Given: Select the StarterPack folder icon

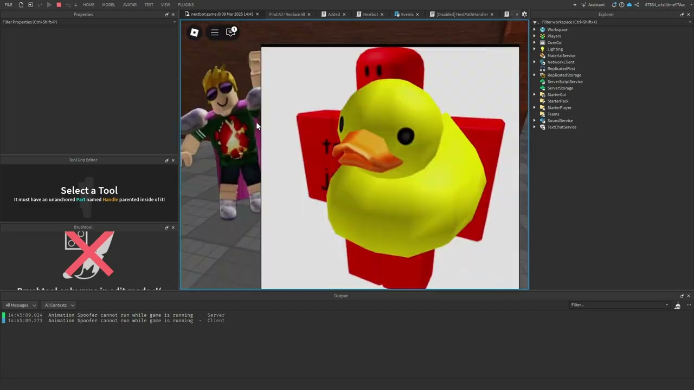Looking at the screenshot, I should point(542,101).
